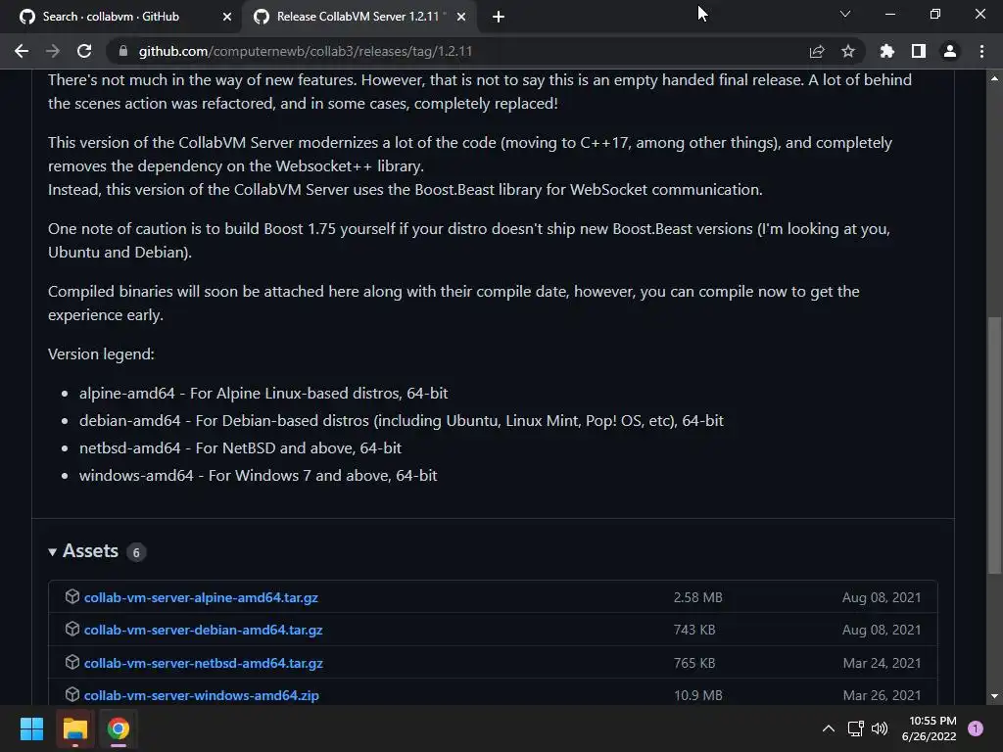Click the Chrome taskbar icon
The height and width of the screenshot is (752, 1003).
coord(119,728)
